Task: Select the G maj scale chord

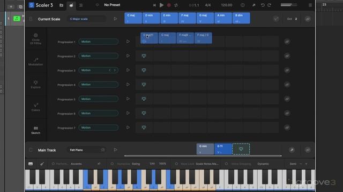Action: click(205, 18)
